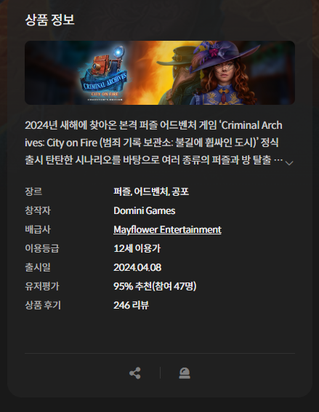Click the 퍼즐, 어드벤처, 공포 genre value
Screen dimensions: 319x412
click(151, 191)
